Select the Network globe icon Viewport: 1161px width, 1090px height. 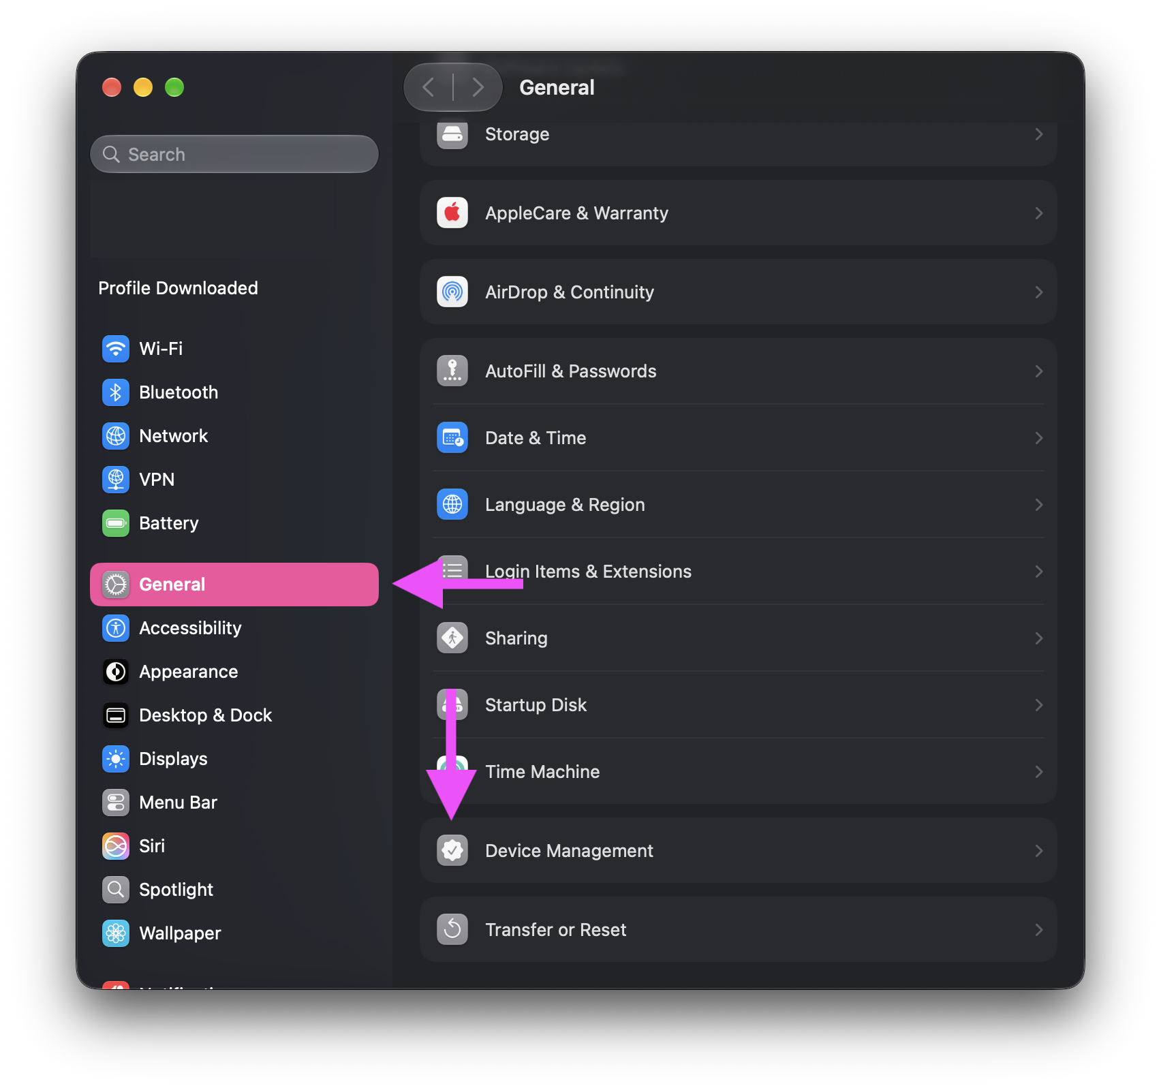116,436
